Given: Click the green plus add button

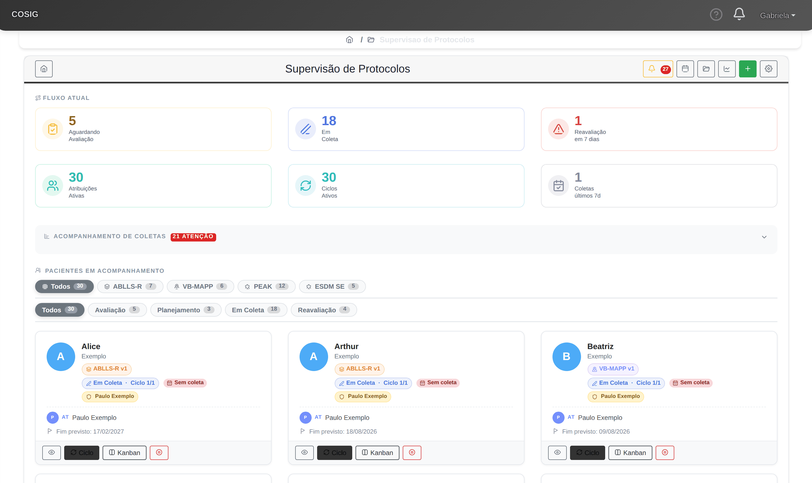Looking at the screenshot, I should [x=747, y=69].
